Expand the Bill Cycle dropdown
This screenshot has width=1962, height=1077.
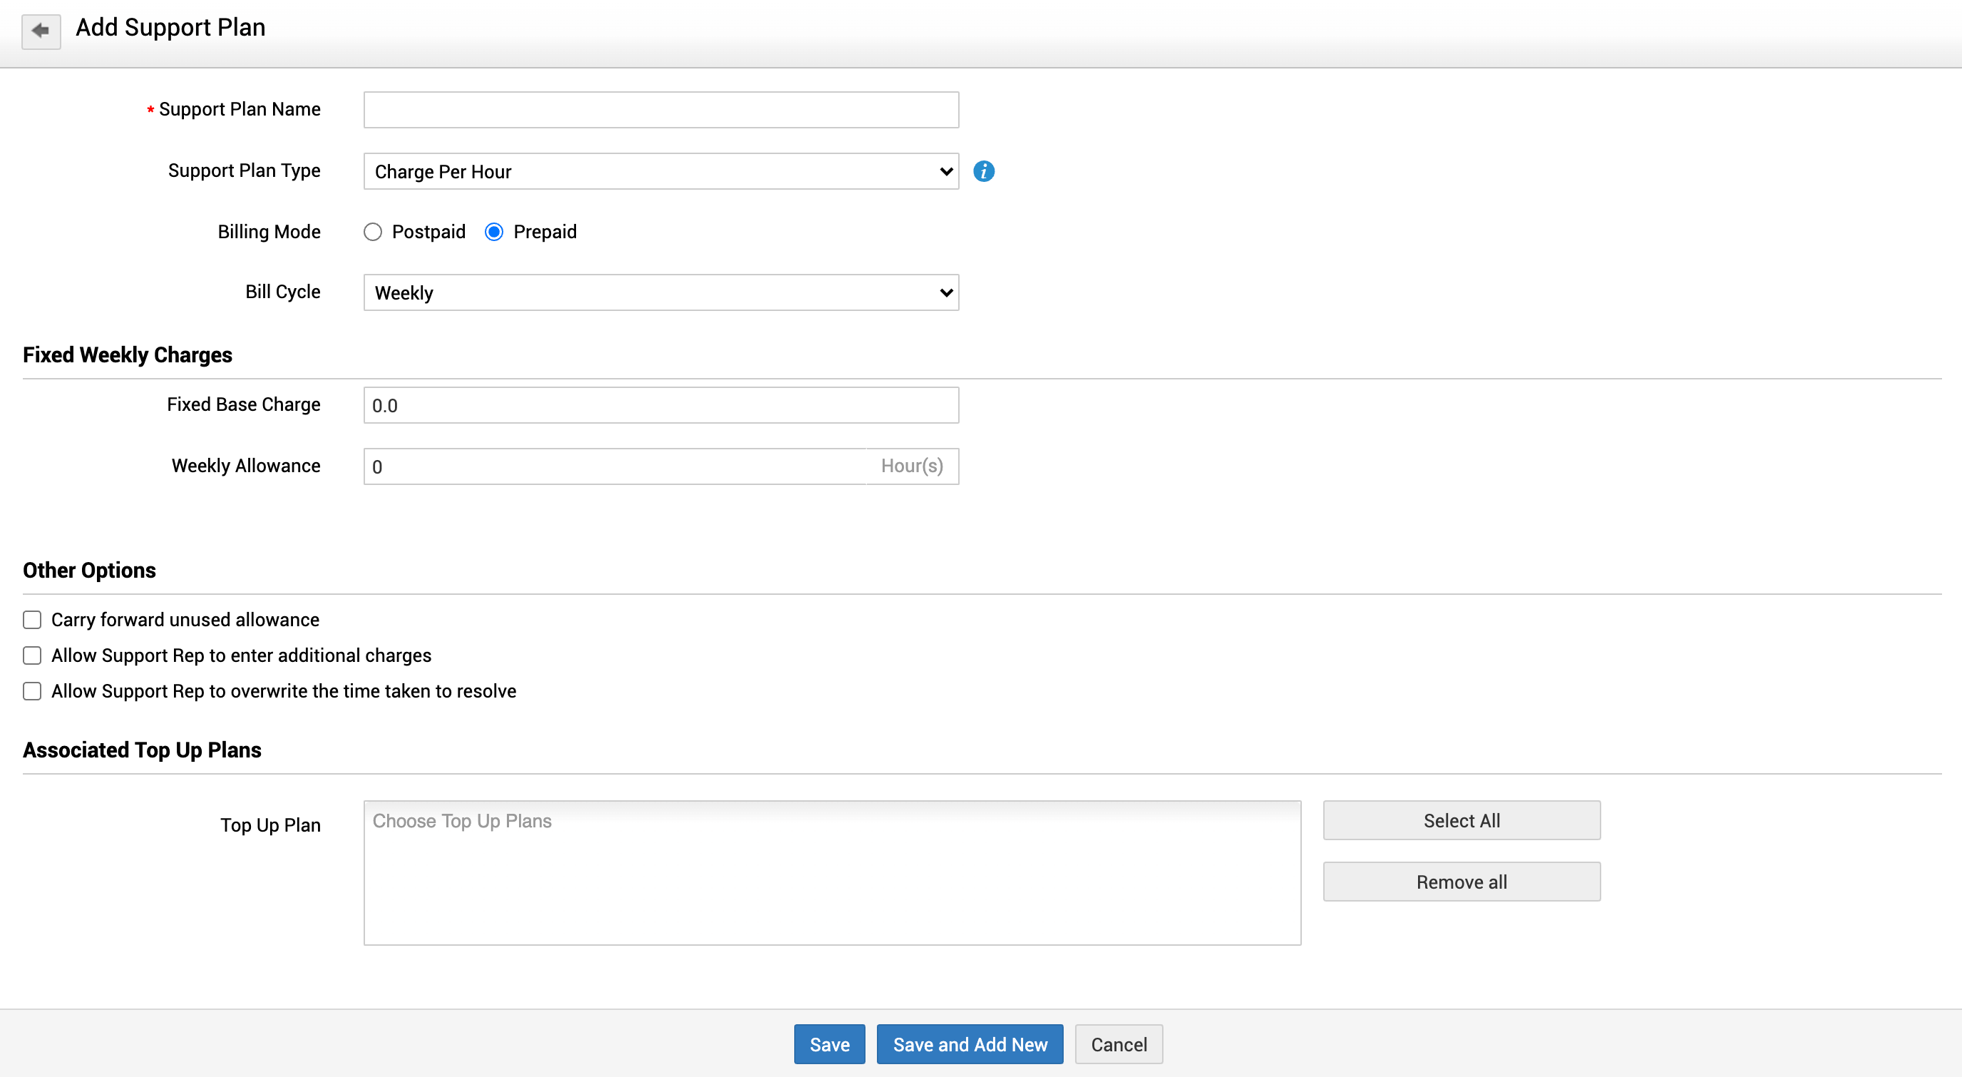click(x=660, y=292)
